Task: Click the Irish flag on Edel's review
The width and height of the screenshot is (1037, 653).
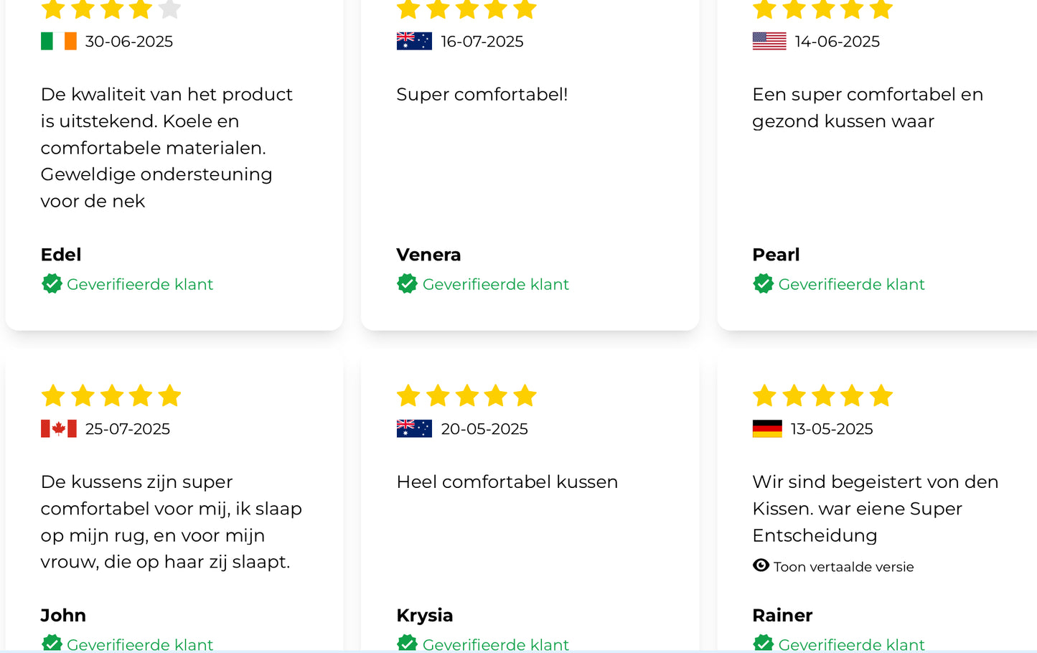Action: (59, 42)
